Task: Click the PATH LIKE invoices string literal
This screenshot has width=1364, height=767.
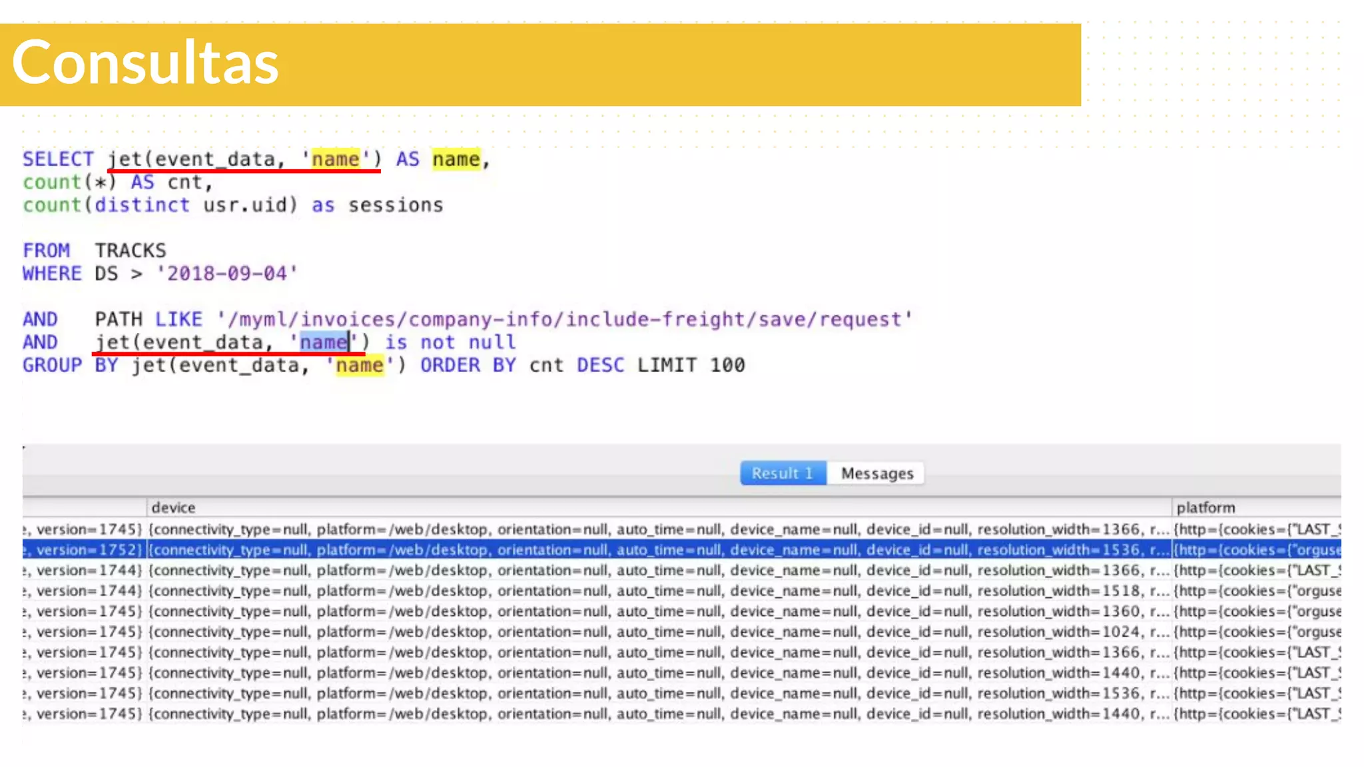Action: (564, 320)
